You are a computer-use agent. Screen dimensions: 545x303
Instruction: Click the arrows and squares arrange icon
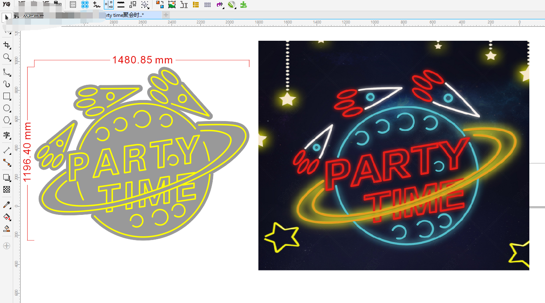pos(133,5)
